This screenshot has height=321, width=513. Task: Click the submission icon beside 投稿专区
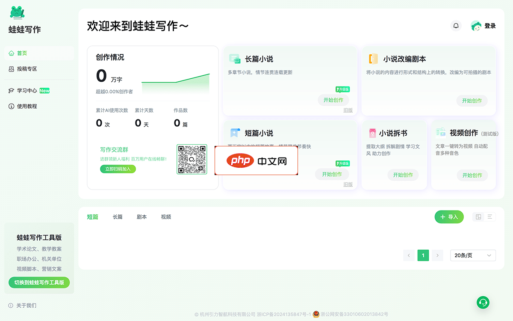pyautogui.click(x=12, y=69)
